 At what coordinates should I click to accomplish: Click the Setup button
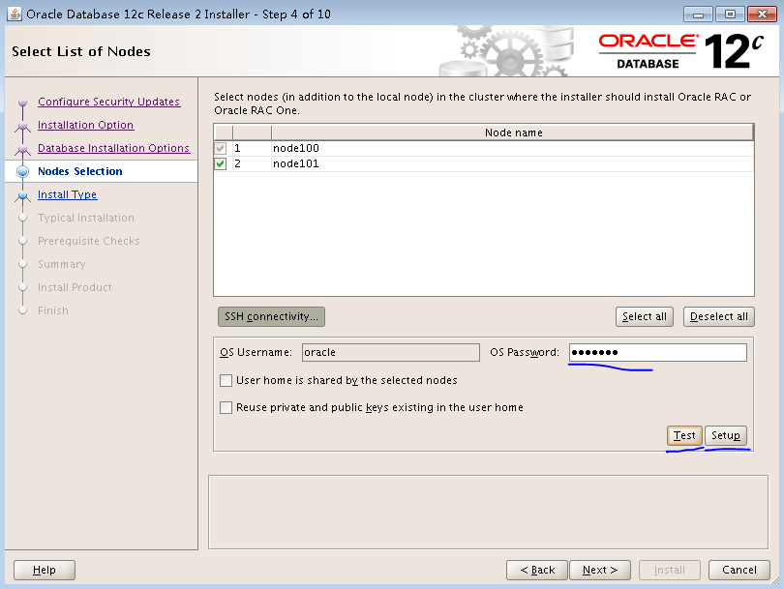pos(726,435)
